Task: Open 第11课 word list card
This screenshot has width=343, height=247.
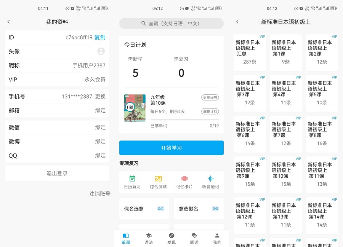Action: tap(322, 175)
